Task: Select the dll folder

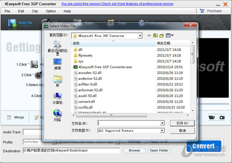Action: pos(78,49)
